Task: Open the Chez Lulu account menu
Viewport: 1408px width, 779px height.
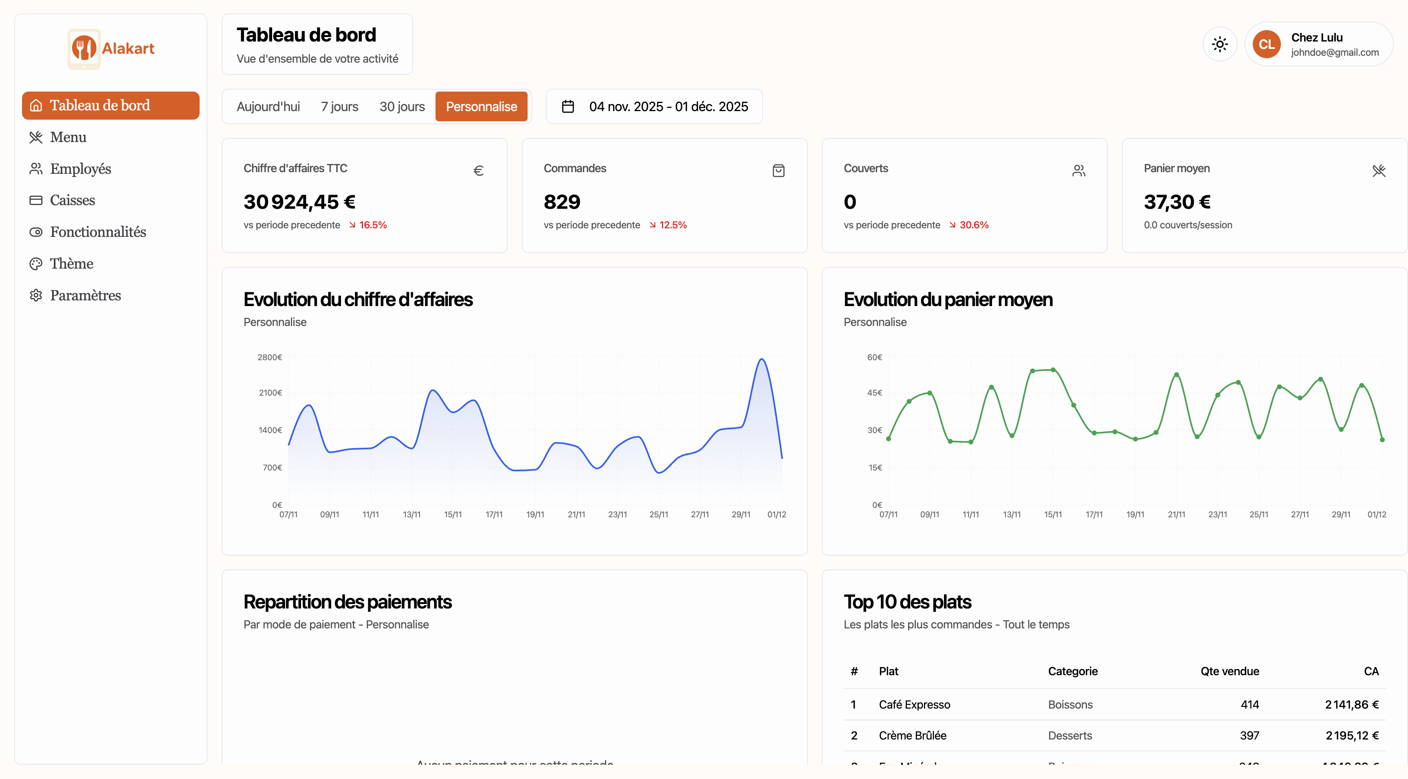Action: (x=1318, y=44)
